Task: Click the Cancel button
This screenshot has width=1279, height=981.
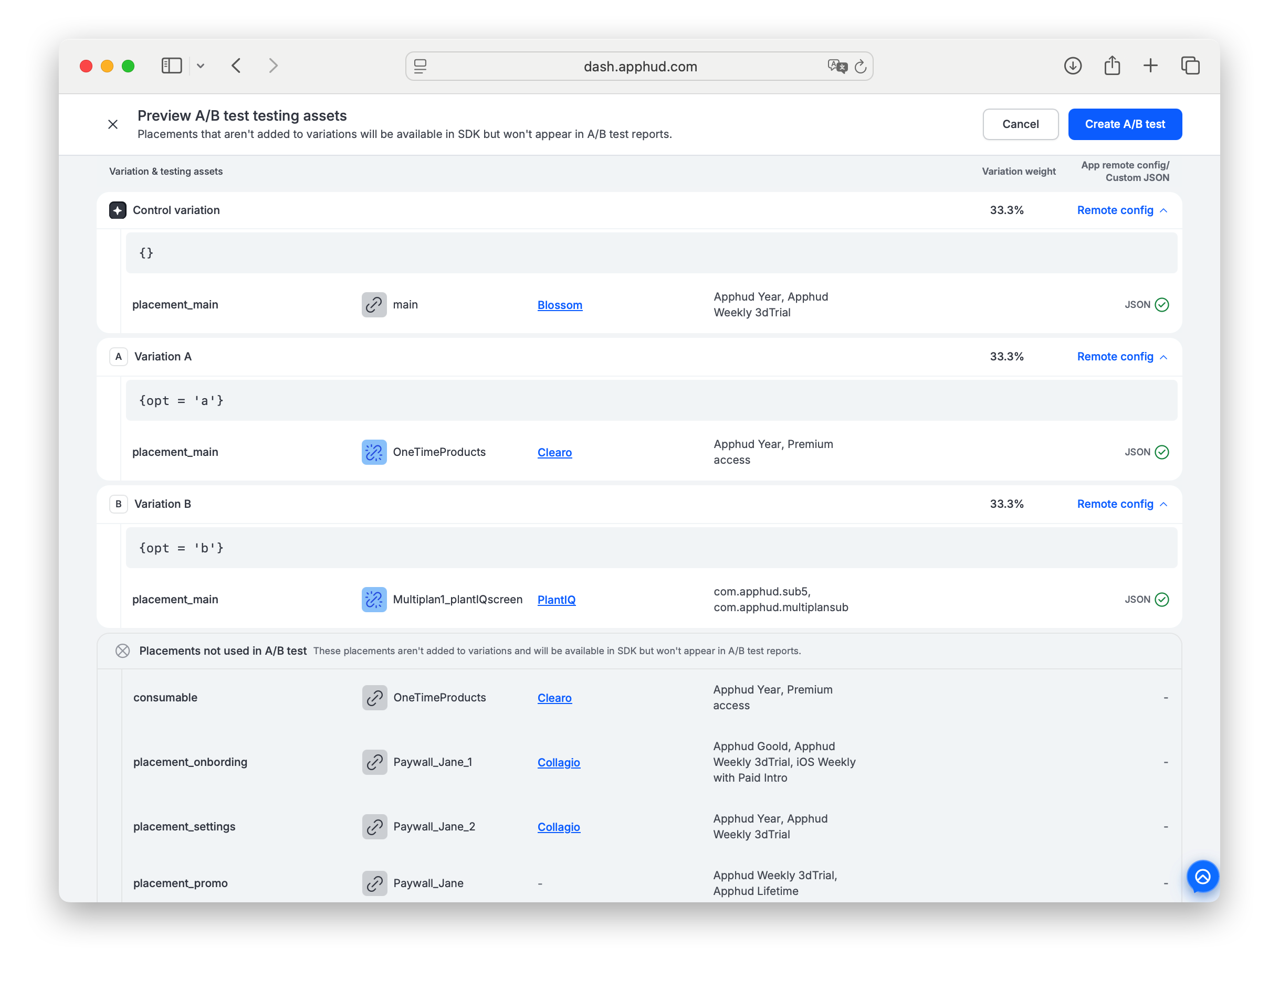Action: click(x=1020, y=124)
